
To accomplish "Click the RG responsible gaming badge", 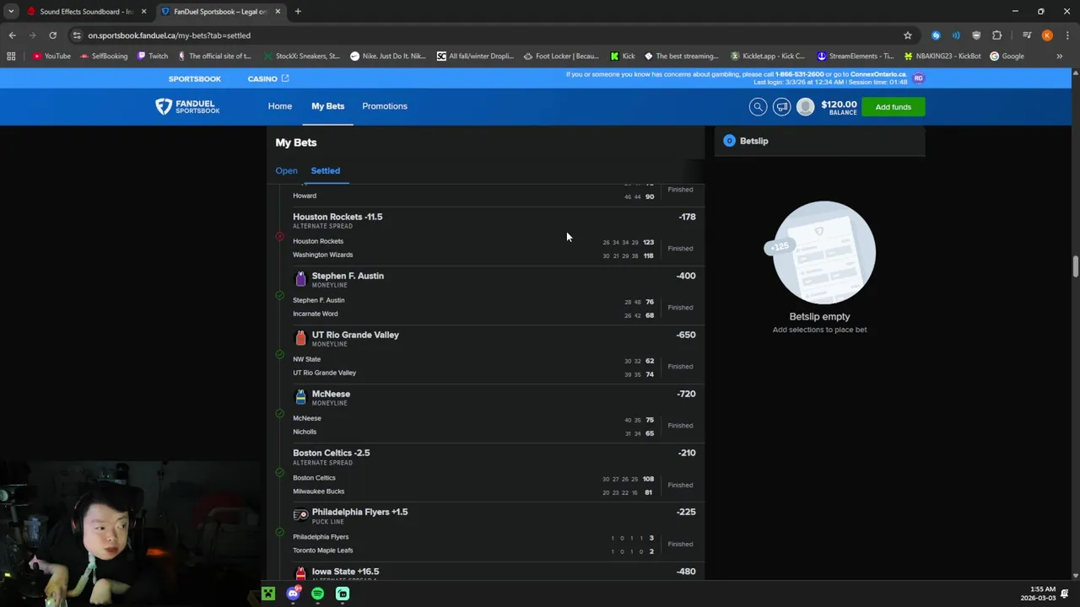I will coord(918,78).
